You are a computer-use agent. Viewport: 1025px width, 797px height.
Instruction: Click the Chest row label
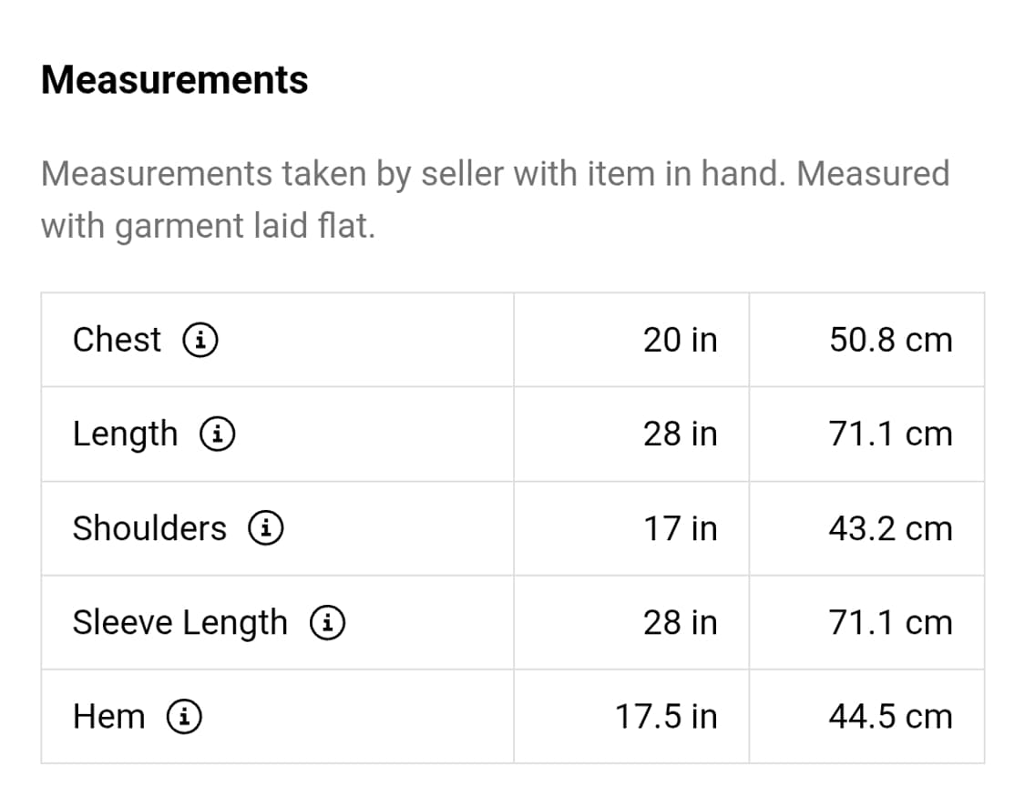(117, 340)
